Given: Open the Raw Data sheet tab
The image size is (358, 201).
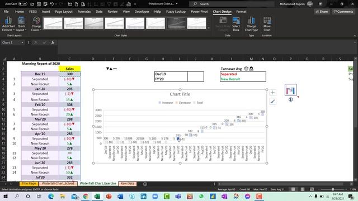Looking at the screenshot, I should tap(128, 184).
